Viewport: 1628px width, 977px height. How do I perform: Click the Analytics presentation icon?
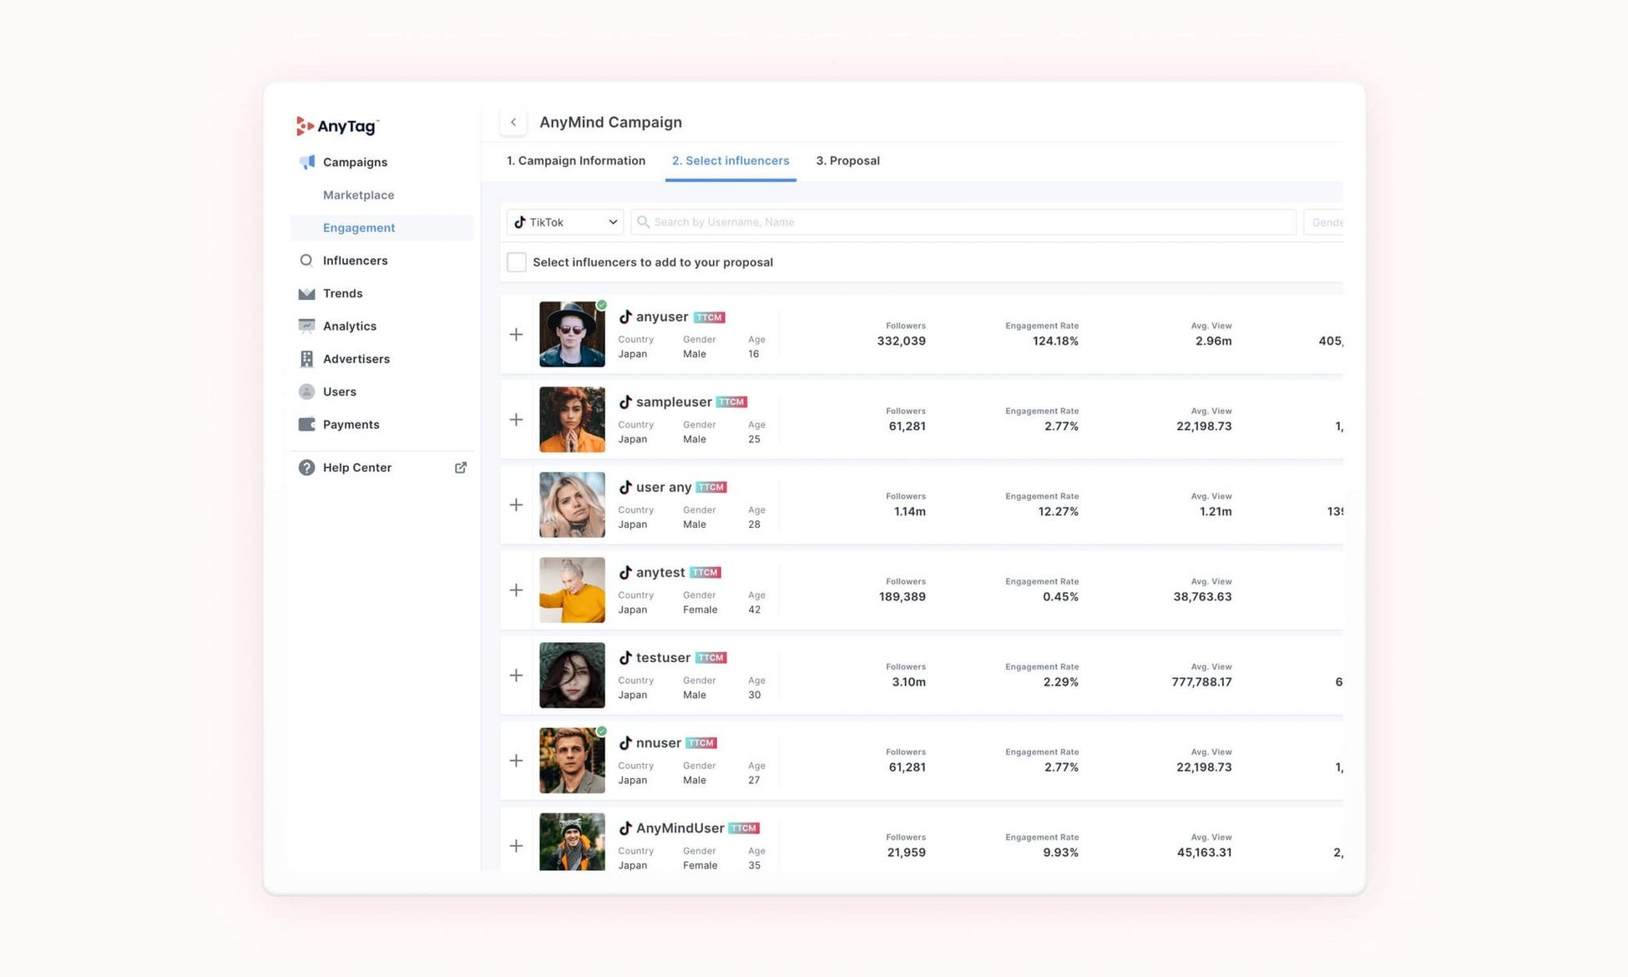click(307, 326)
